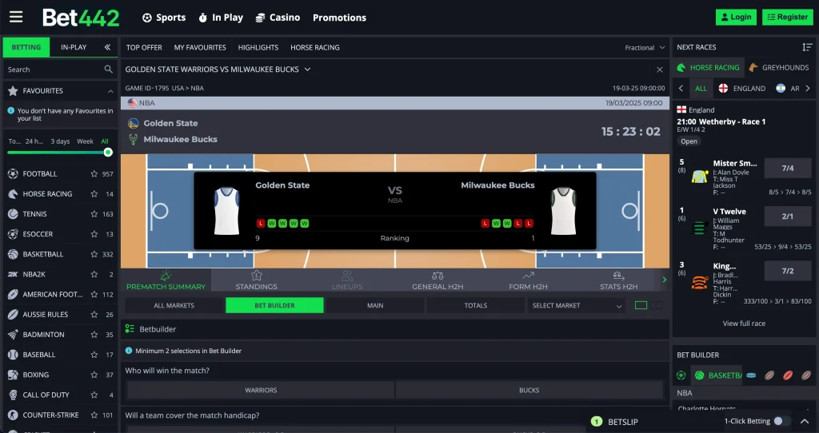Show more countries in Next Races
The width and height of the screenshot is (819, 433).
point(808,88)
